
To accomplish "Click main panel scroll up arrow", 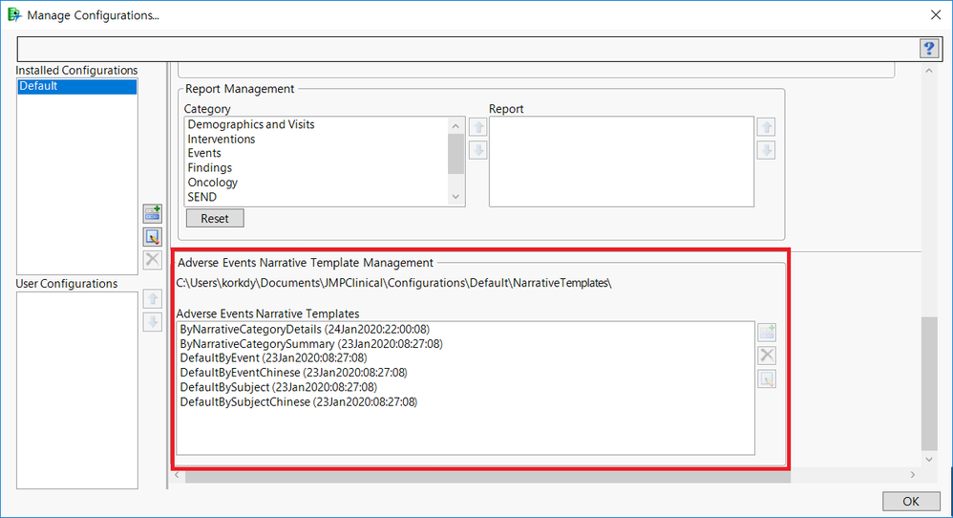I will pos(929,71).
